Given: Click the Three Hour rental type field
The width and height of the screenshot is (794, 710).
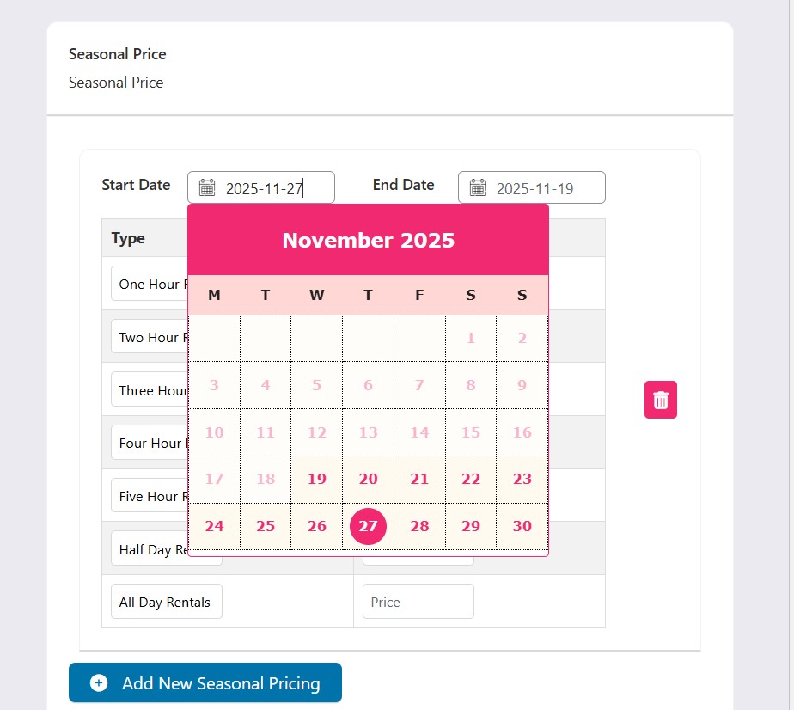Looking at the screenshot, I should pos(150,390).
